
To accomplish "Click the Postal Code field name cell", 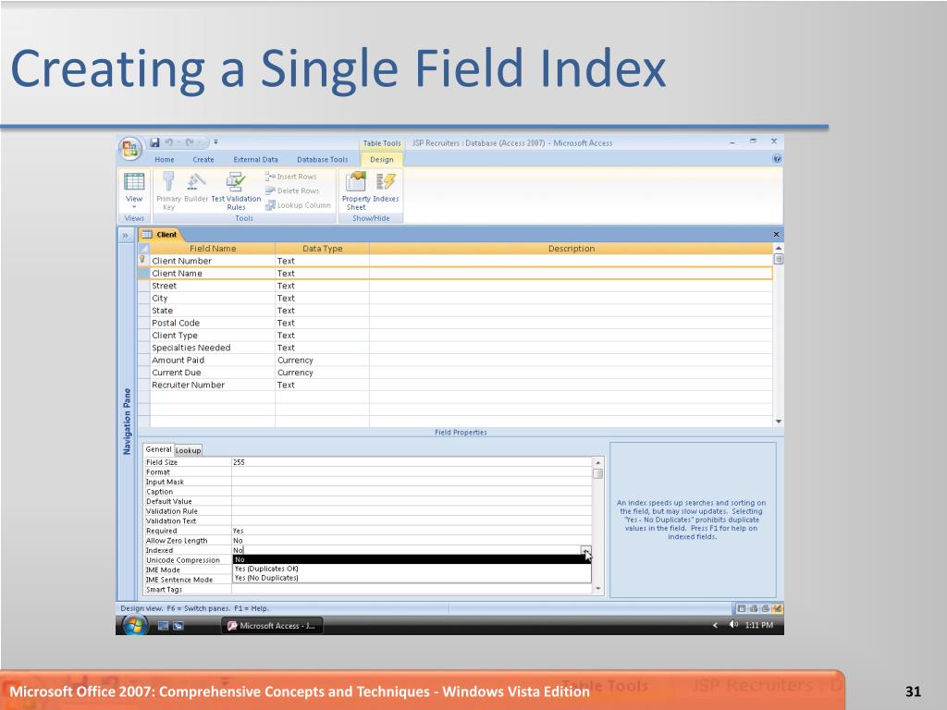I will pos(212,323).
